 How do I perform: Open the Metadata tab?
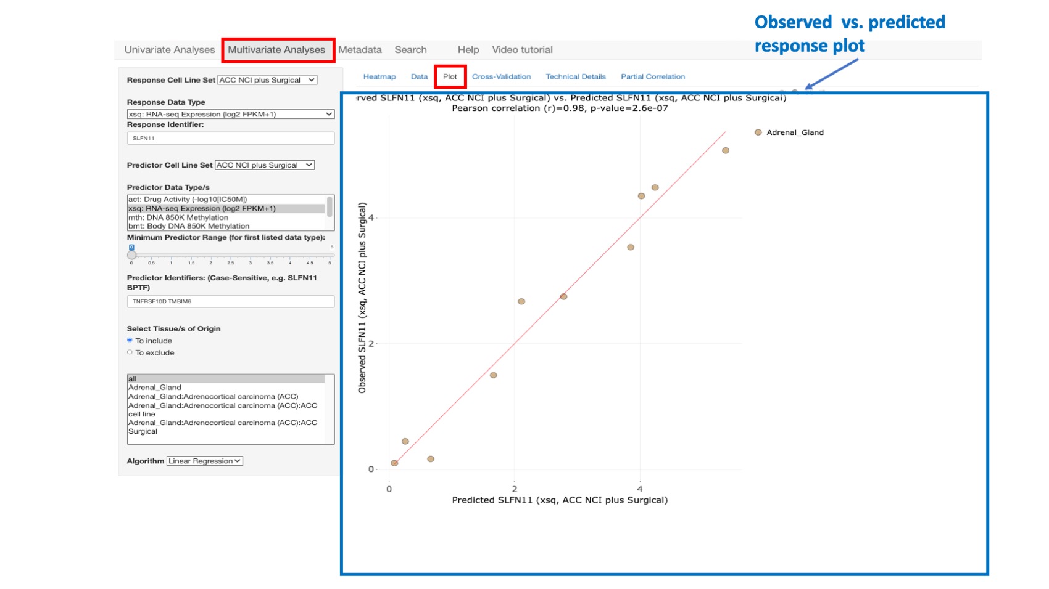click(361, 49)
